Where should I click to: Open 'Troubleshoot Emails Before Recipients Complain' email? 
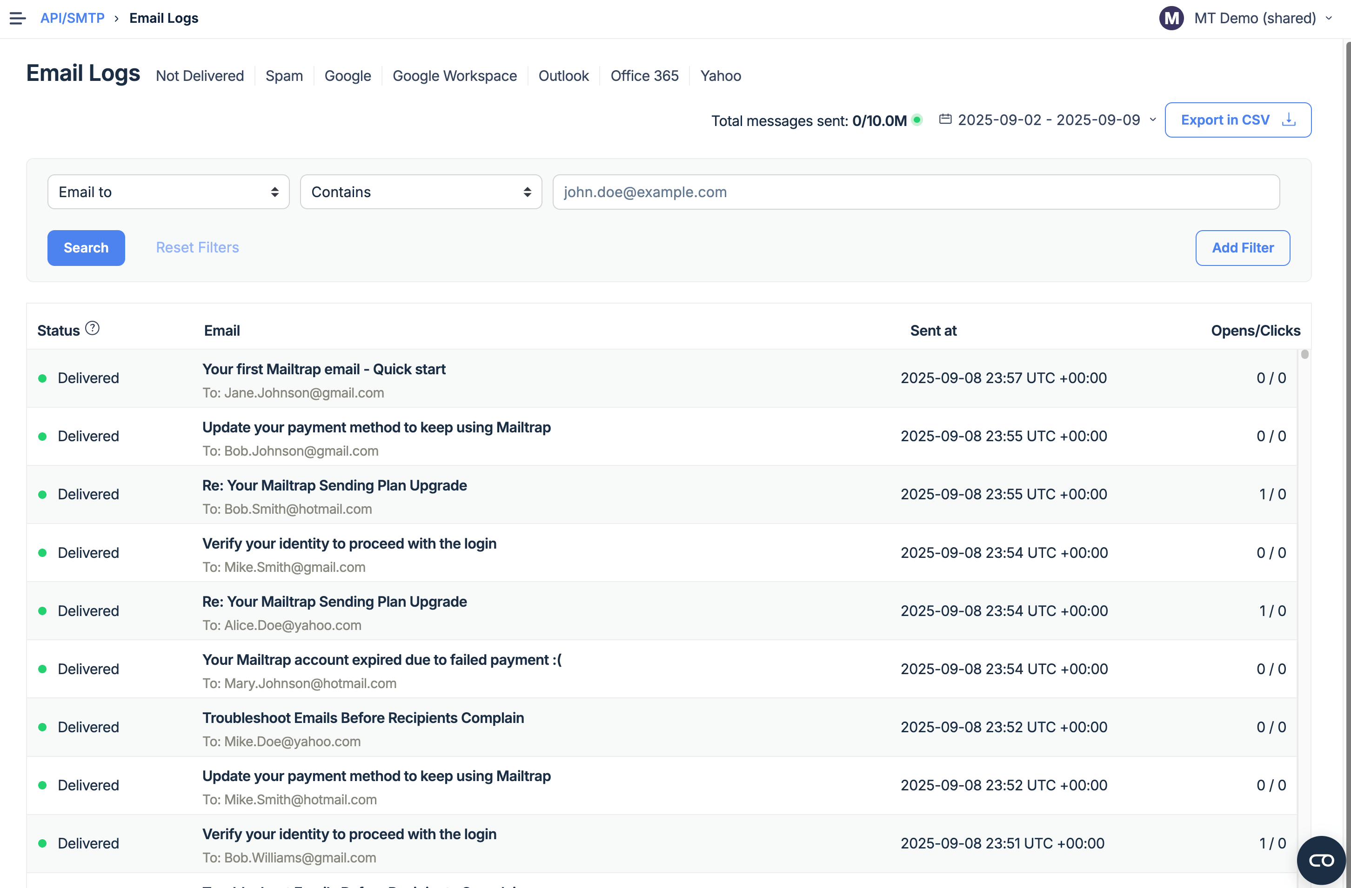coord(363,717)
